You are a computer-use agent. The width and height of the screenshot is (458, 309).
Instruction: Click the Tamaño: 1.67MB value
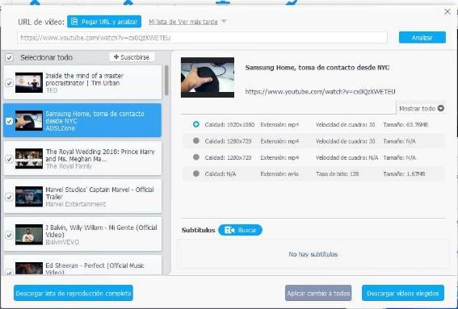click(404, 174)
